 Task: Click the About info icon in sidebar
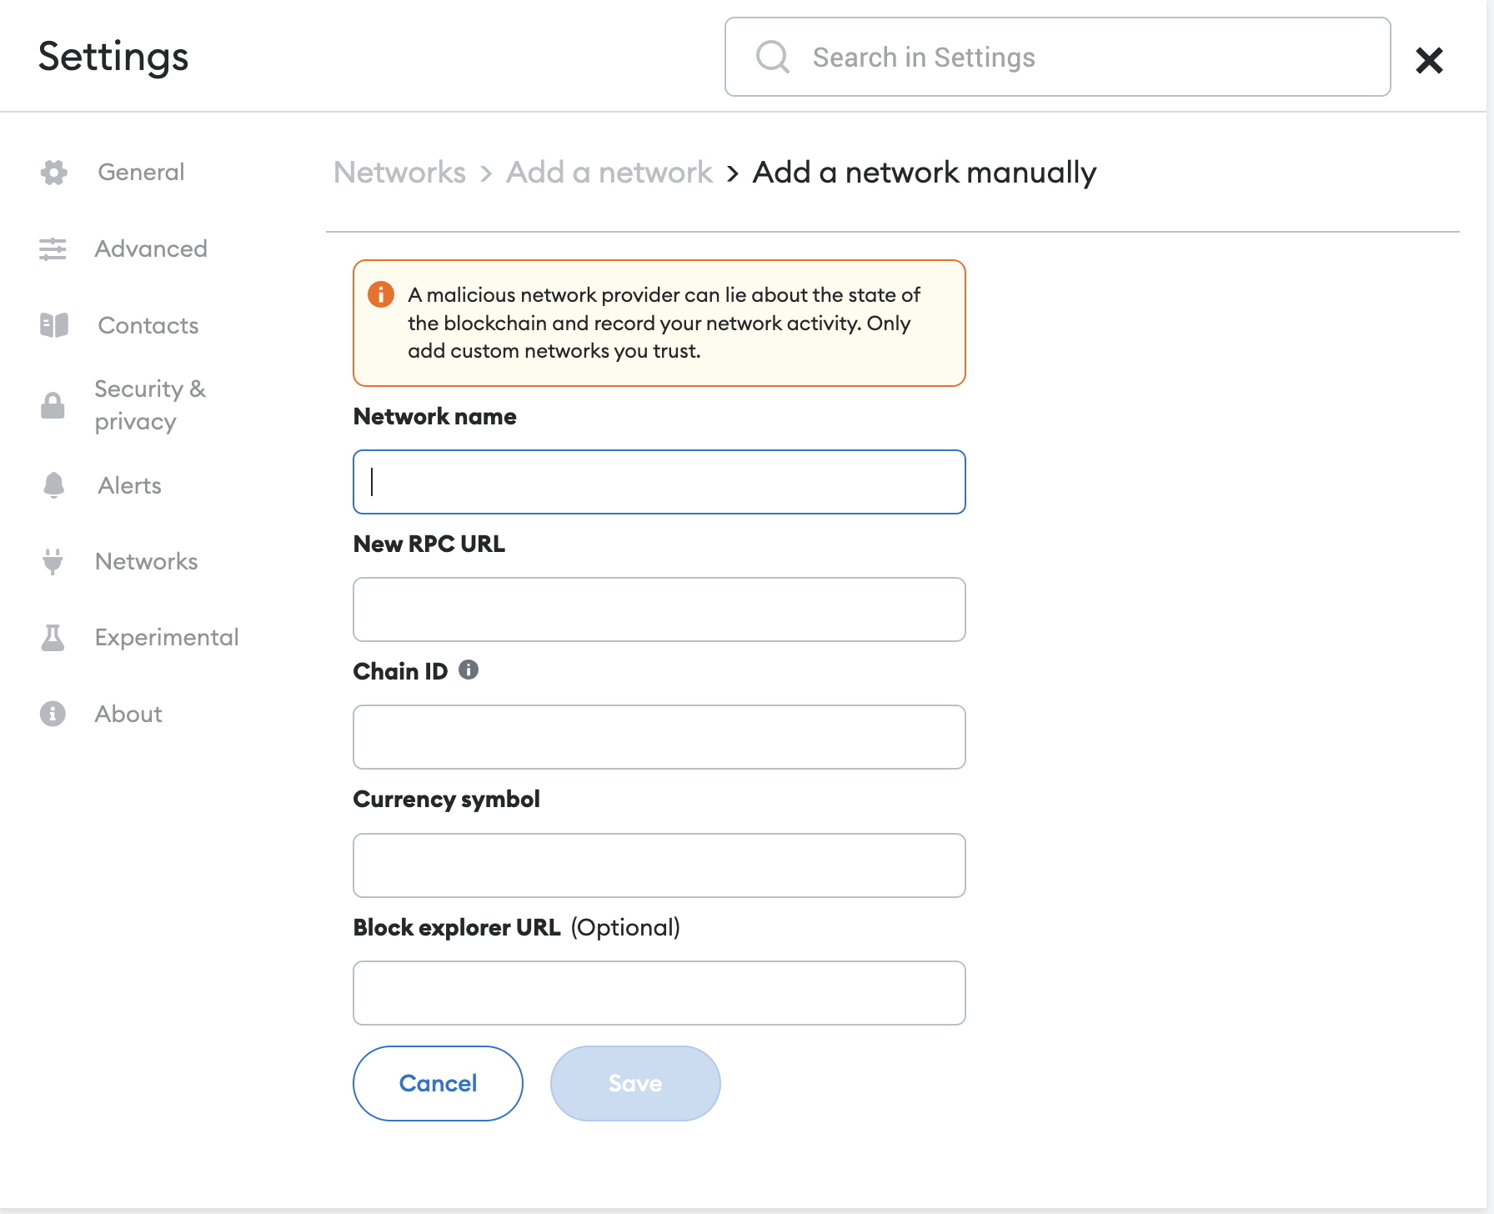point(53,715)
